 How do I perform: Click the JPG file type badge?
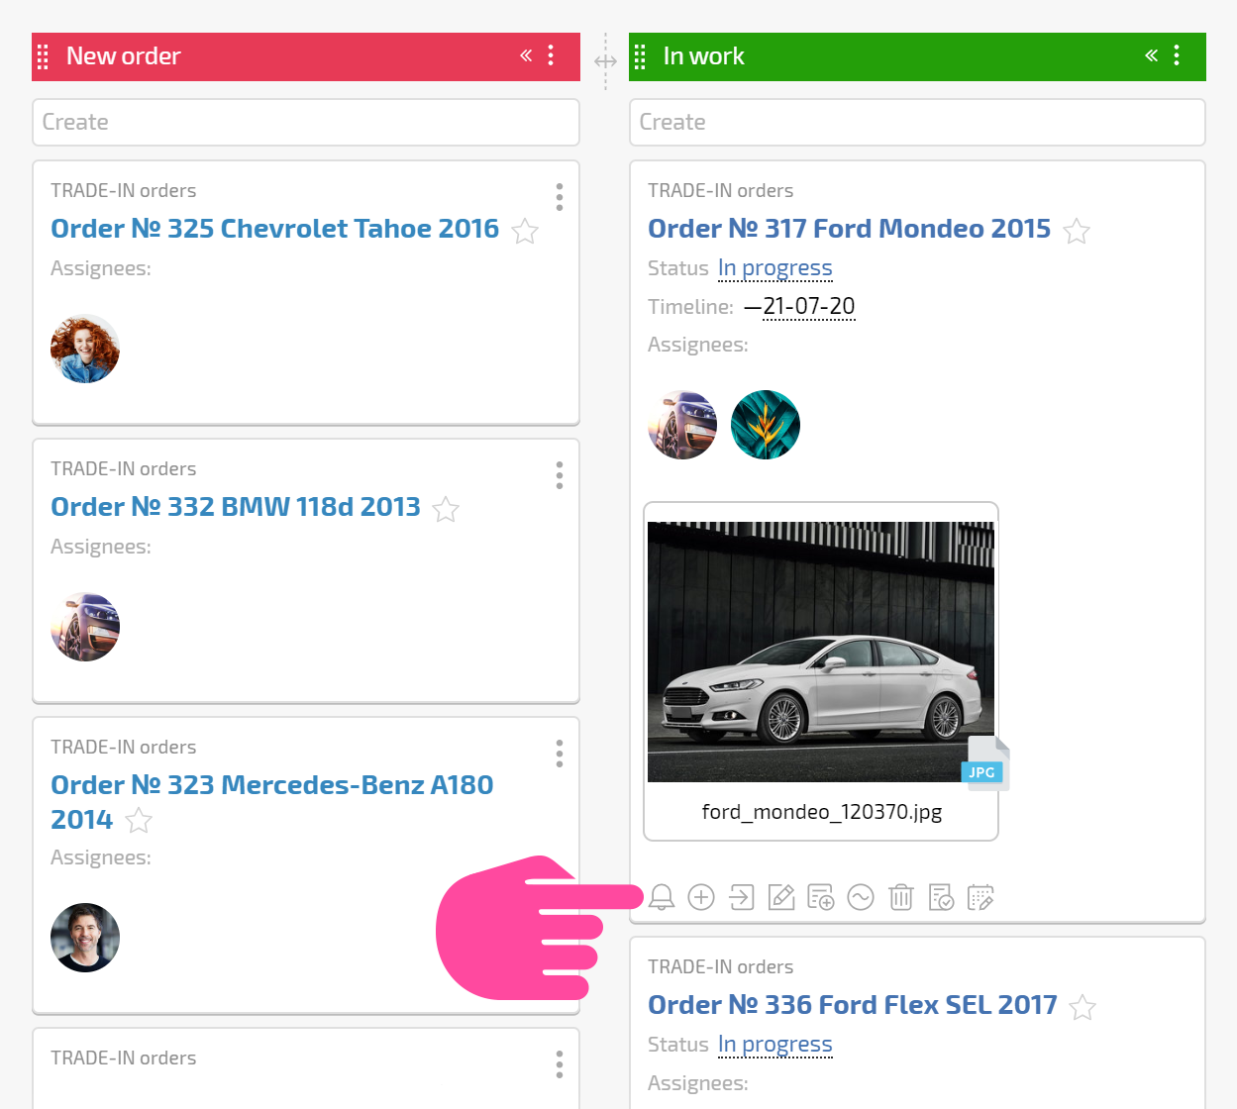point(982,772)
